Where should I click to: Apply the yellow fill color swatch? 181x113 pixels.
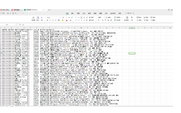pyautogui.click(x=63, y=20)
